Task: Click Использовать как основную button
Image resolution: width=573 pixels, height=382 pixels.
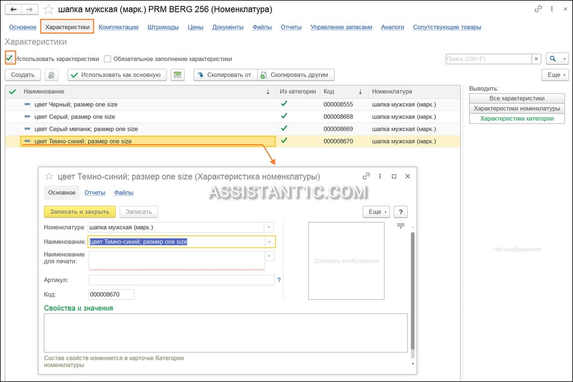Action: [x=117, y=75]
